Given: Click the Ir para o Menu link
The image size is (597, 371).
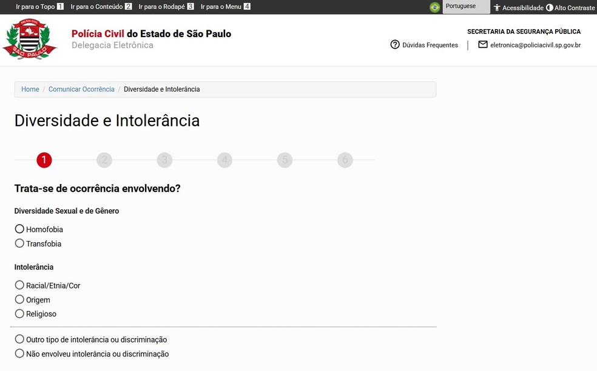Looking at the screenshot, I should pyautogui.click(x=226, y=7).
